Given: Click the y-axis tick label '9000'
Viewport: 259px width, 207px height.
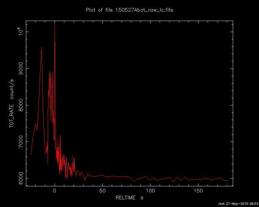Looking at the screenshot, I should click(x=21, y=68).
